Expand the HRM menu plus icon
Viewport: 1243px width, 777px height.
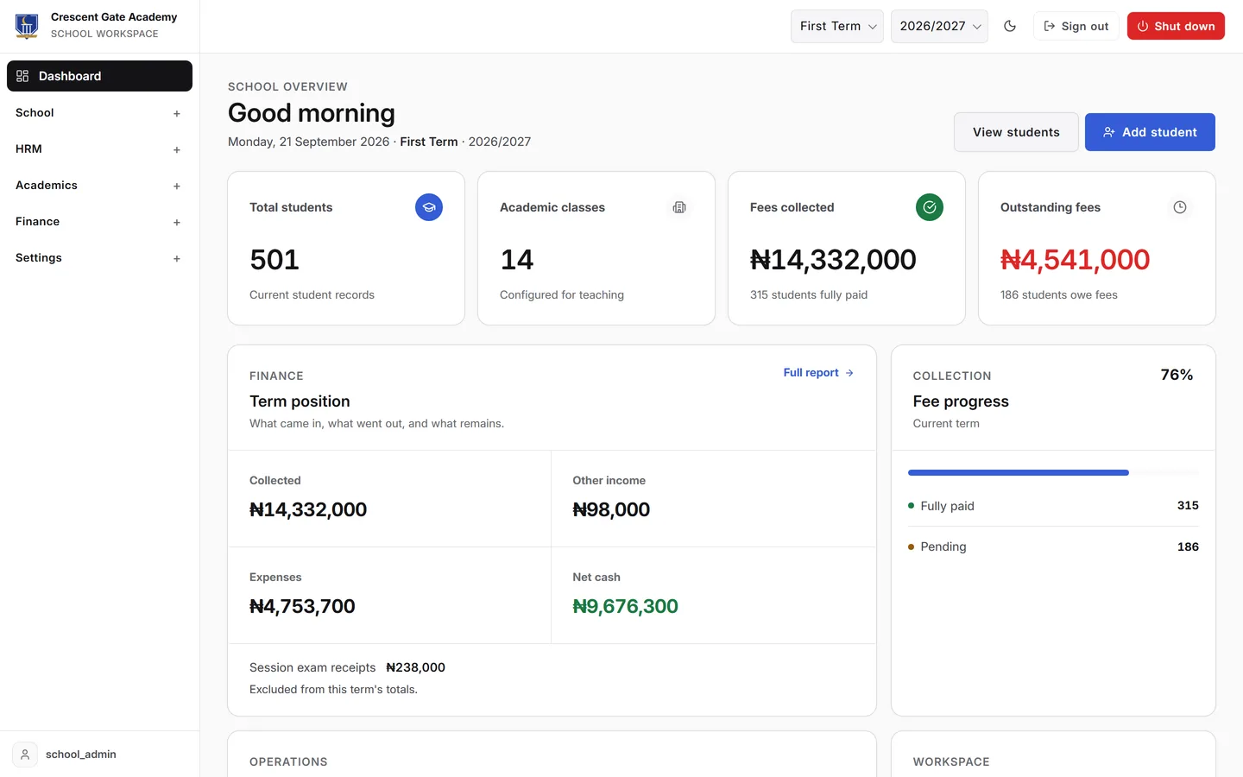[x=176, y=149]
